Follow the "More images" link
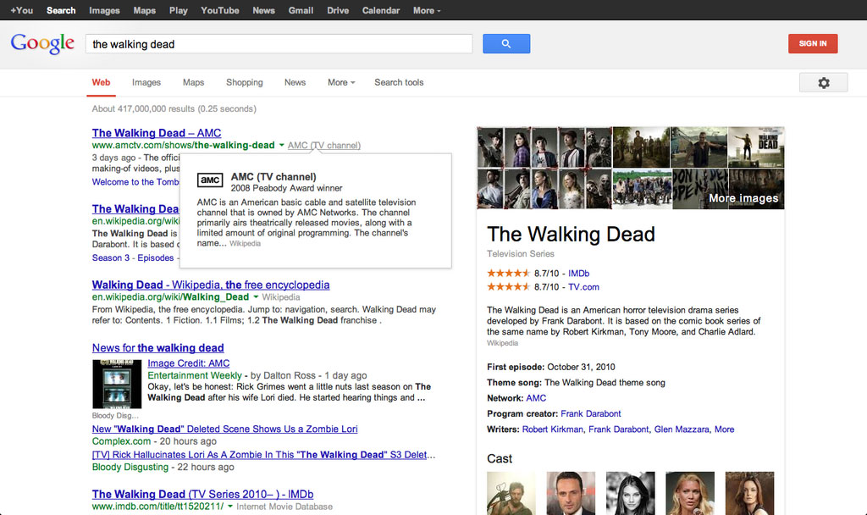The image size is (867, 515). (x=745, y=197)
